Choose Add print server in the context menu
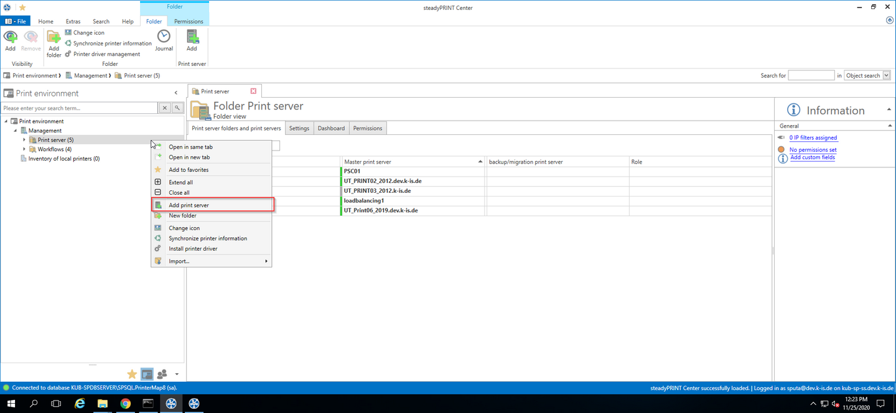This screenshot has height=413, width=896. point(212,205)
